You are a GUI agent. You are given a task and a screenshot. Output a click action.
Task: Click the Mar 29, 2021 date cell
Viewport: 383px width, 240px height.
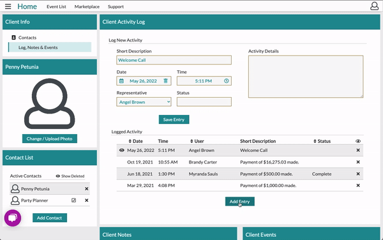(x=140, y=186)
